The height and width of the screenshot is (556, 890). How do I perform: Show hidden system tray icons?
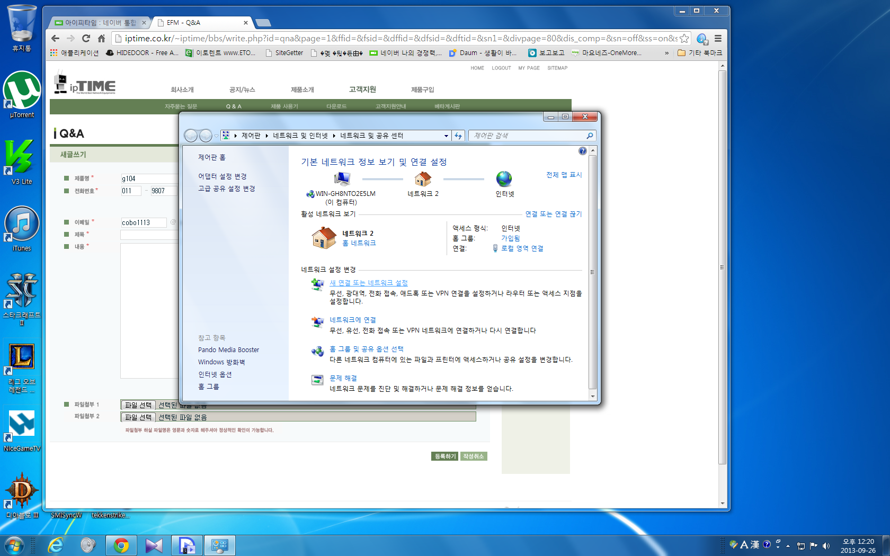point(788,546)
